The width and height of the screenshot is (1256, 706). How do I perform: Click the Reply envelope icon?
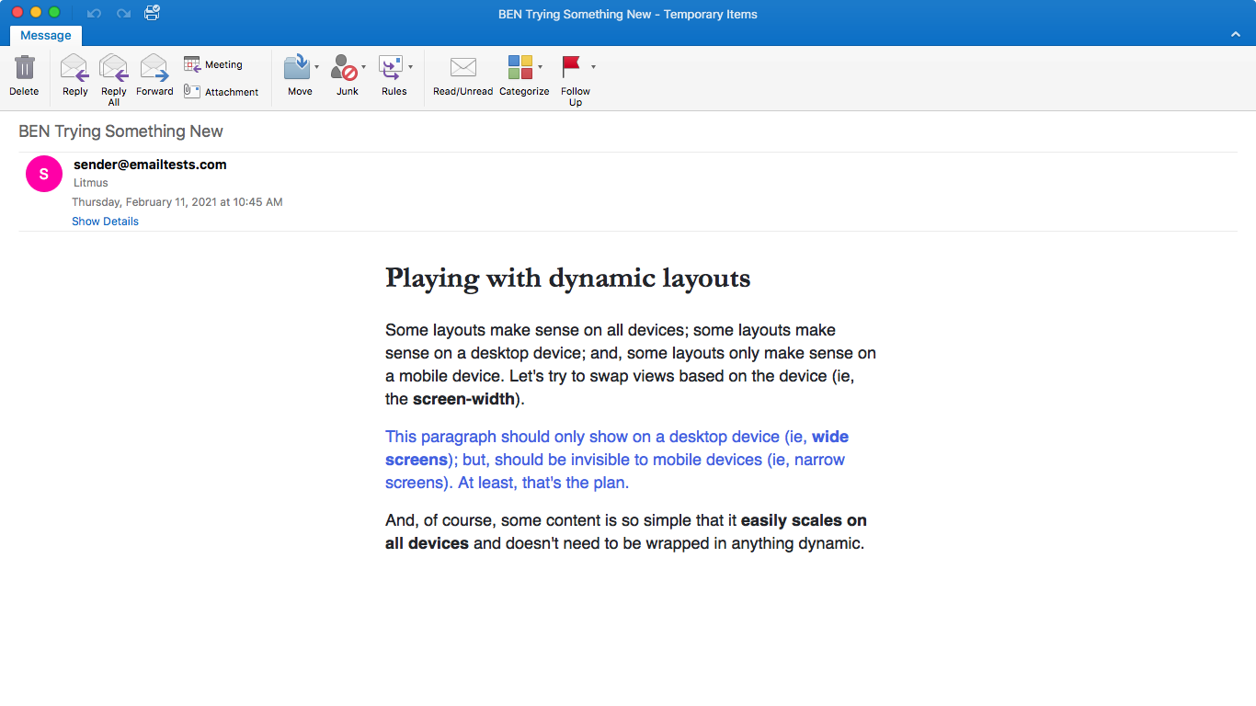[74, 69]
